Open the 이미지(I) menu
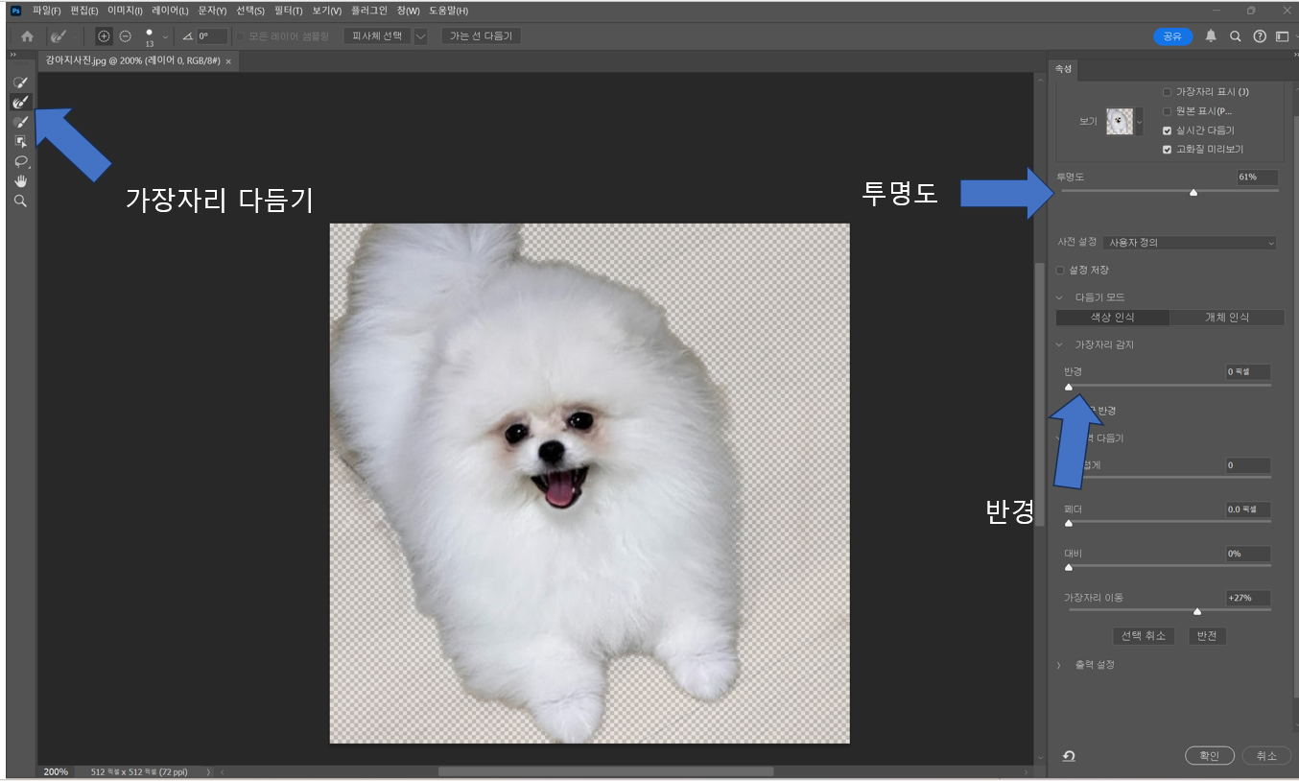The width and height of the screenshot is (1299, 781). pos(125,11)
